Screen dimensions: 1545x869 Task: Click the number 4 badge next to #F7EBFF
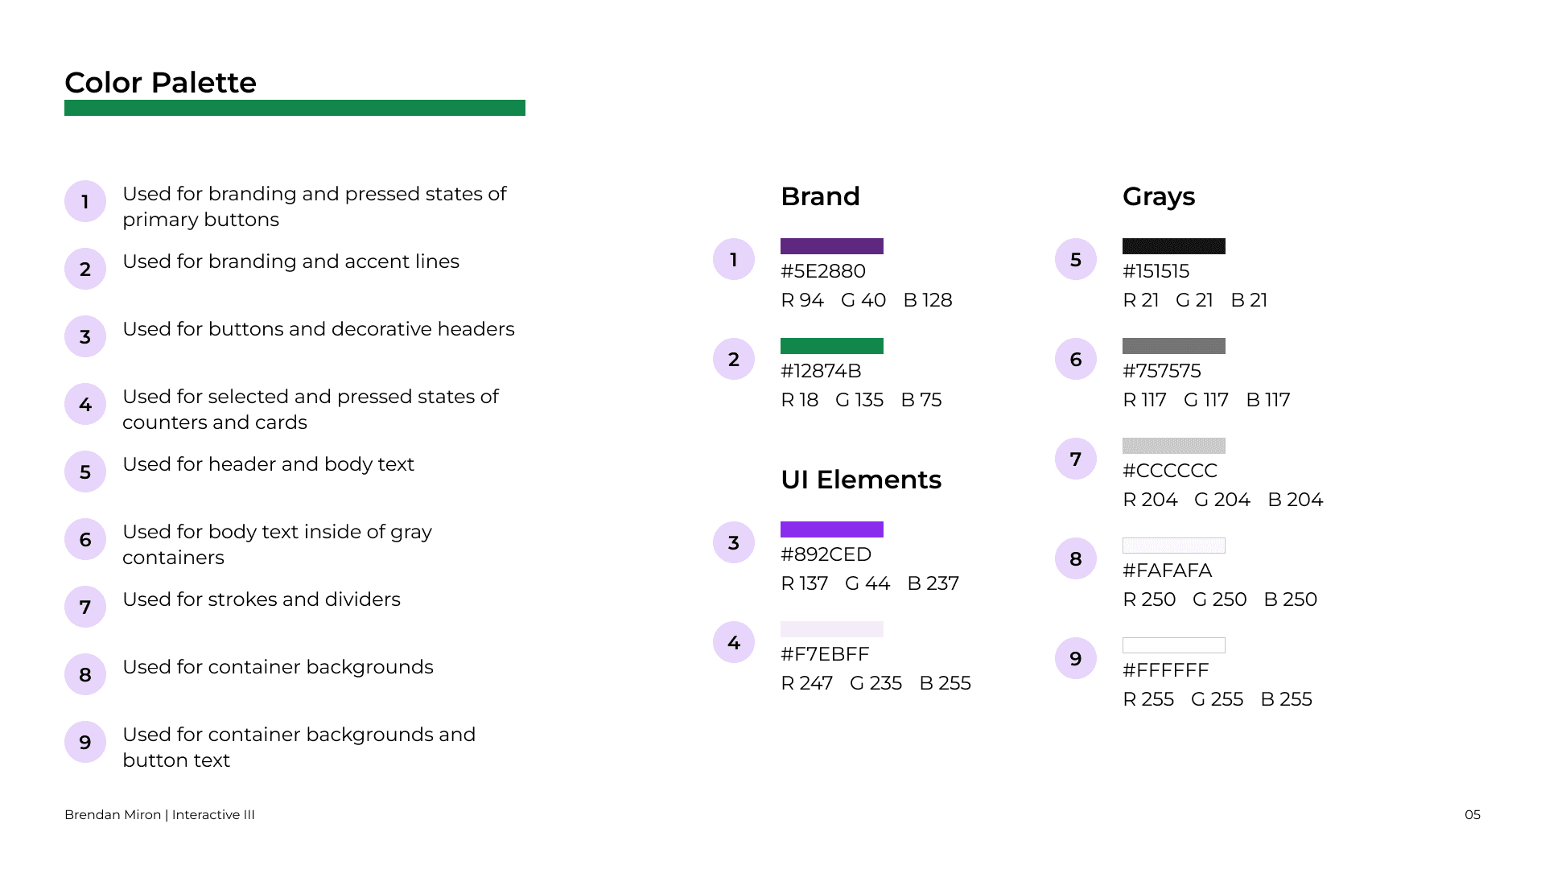point(734,642)
